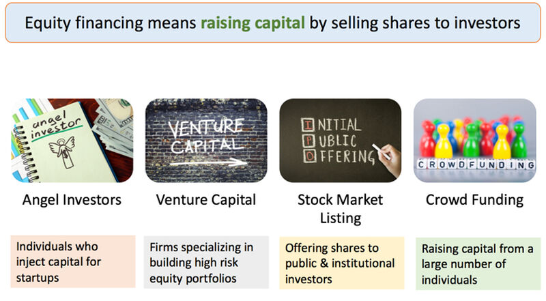Click the Stock Market Listing heading
Screen dimensions: 546x301
coord(340,209)
